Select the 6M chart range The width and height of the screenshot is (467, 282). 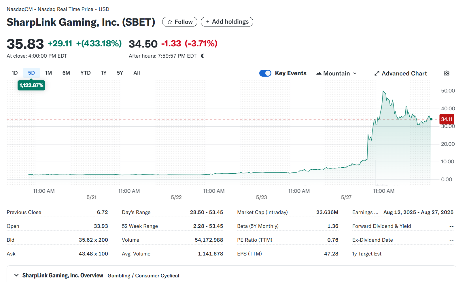tap(66, 73)
